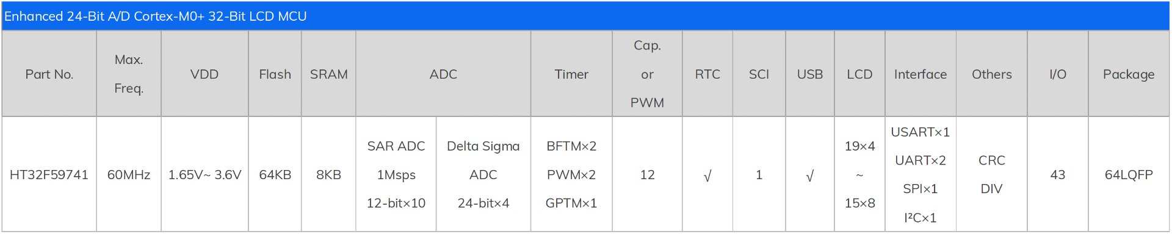
Task: Click the ADC column header
Action: [x=443, y=74]
